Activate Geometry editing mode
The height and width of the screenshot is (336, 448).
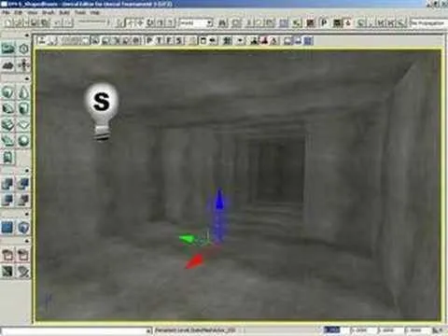[x=23, y=49]
